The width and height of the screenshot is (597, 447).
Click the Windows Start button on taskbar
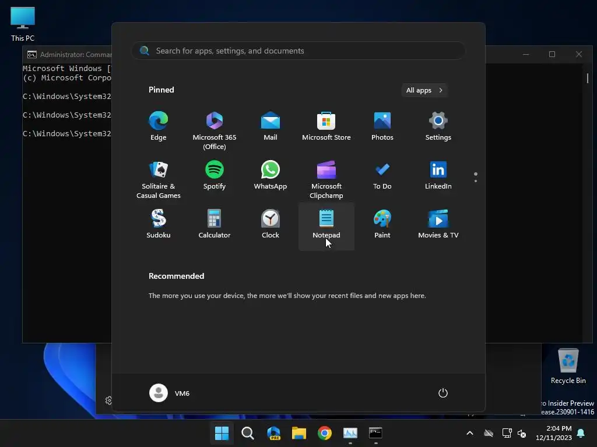tap(222, 433)
